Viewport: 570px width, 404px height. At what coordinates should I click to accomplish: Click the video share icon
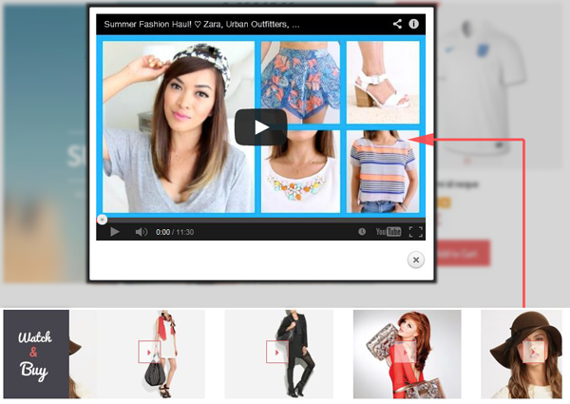(x=397, y=24)
